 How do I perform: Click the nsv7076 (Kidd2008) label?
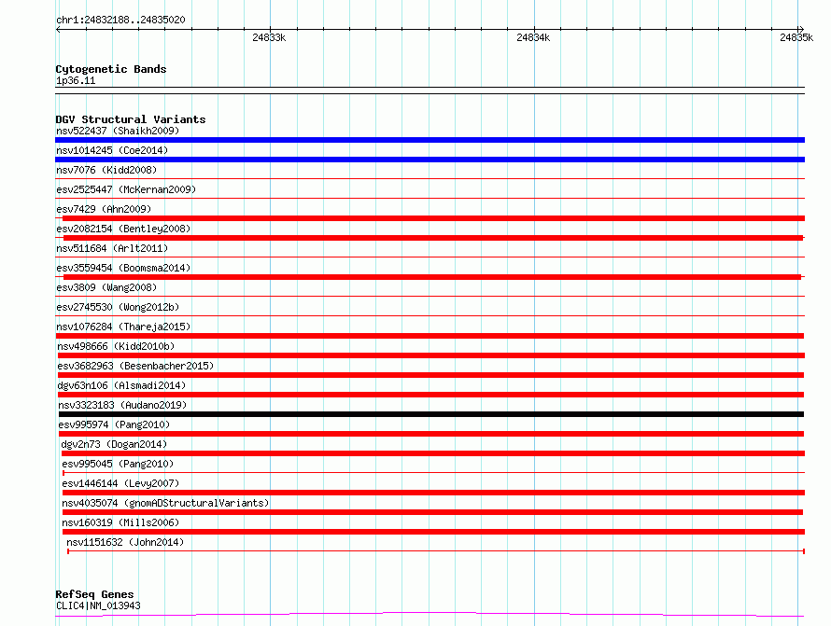click(106, 170)
